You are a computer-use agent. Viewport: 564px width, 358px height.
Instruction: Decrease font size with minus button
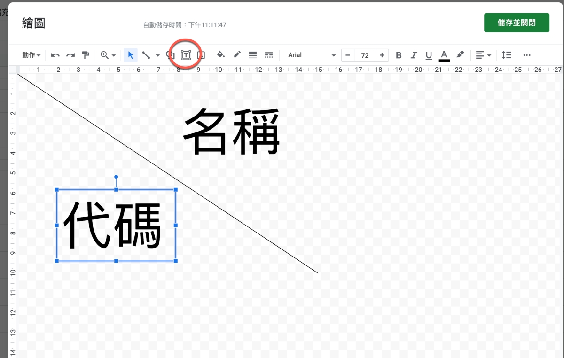[x=348, y=55]
